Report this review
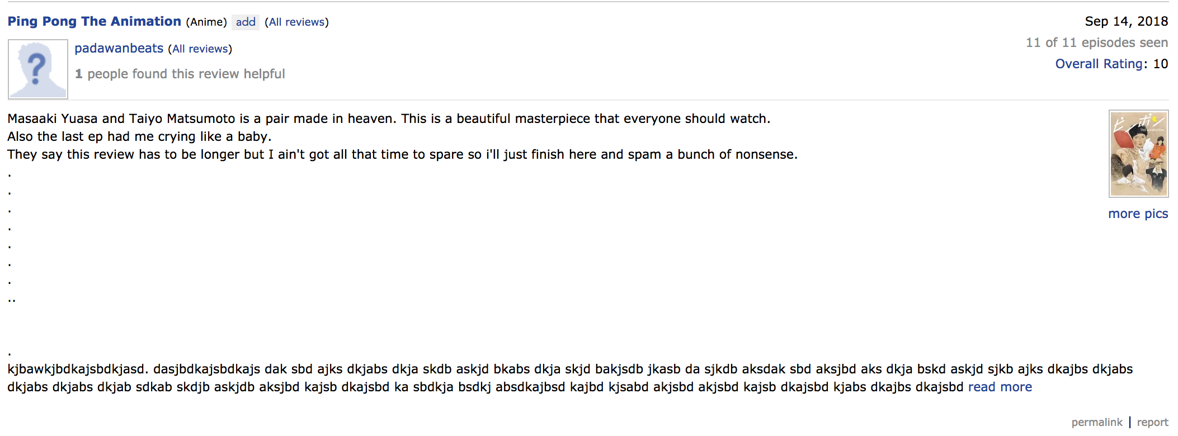 point(1152,422)
